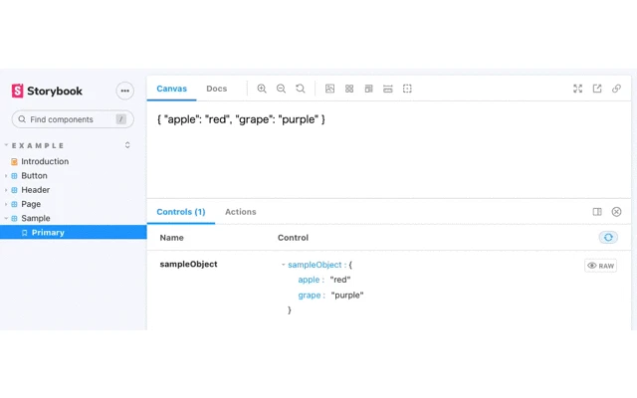
Task: Click the slash shortcut badge in search
Action: coord(121,119)
